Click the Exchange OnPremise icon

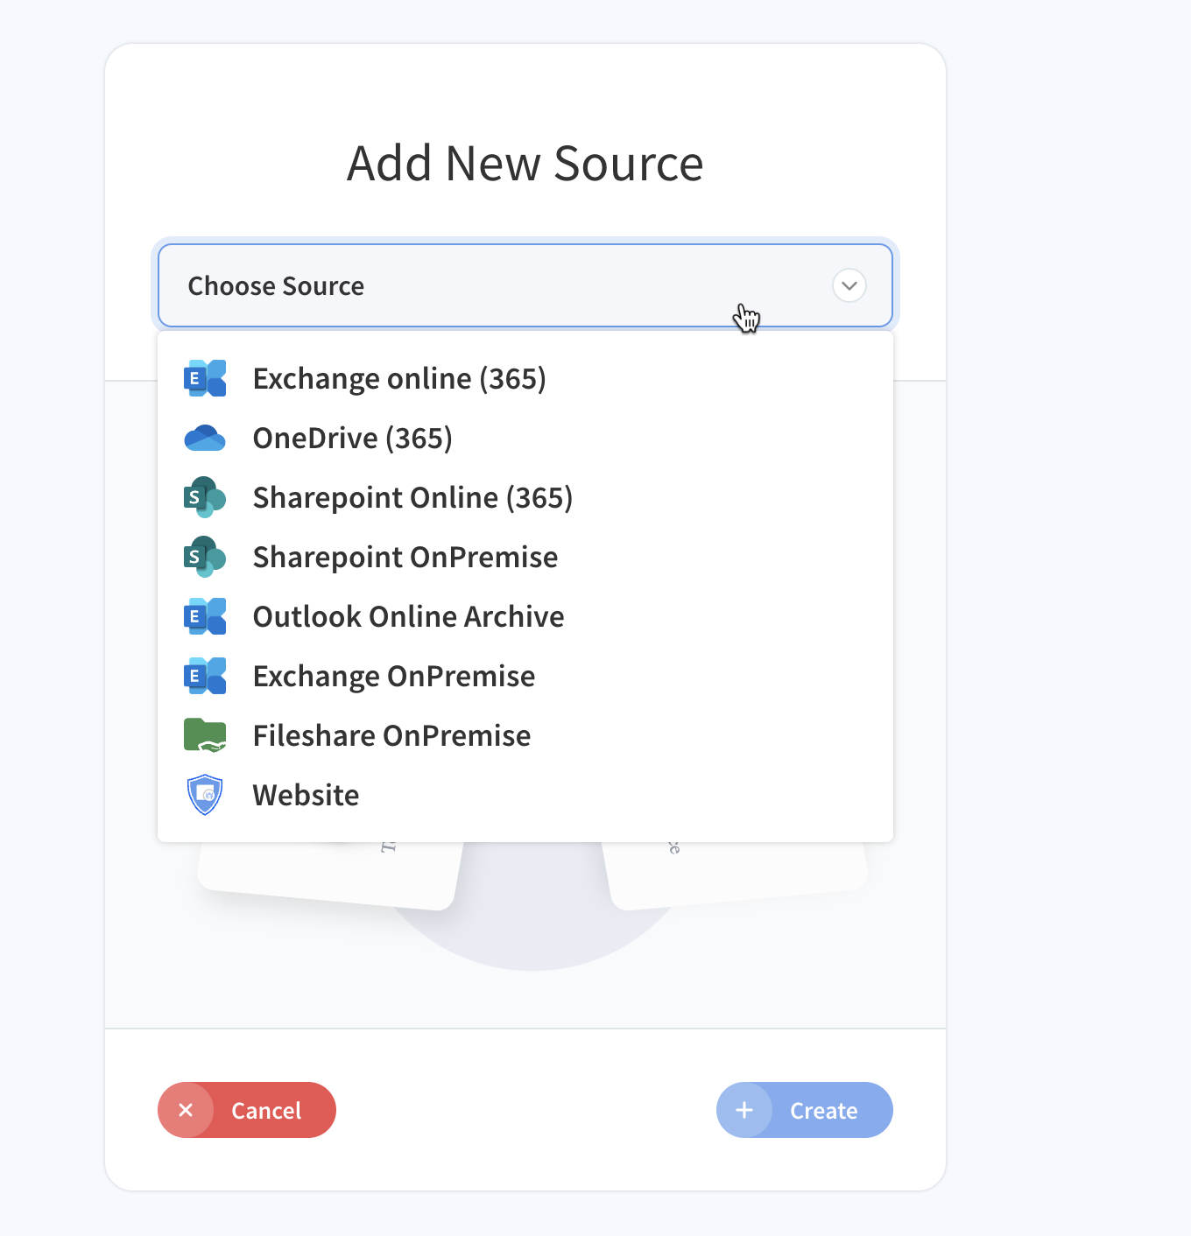205,676
